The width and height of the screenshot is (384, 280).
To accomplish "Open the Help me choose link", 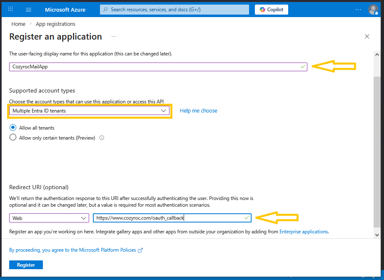I will point(198,111).
